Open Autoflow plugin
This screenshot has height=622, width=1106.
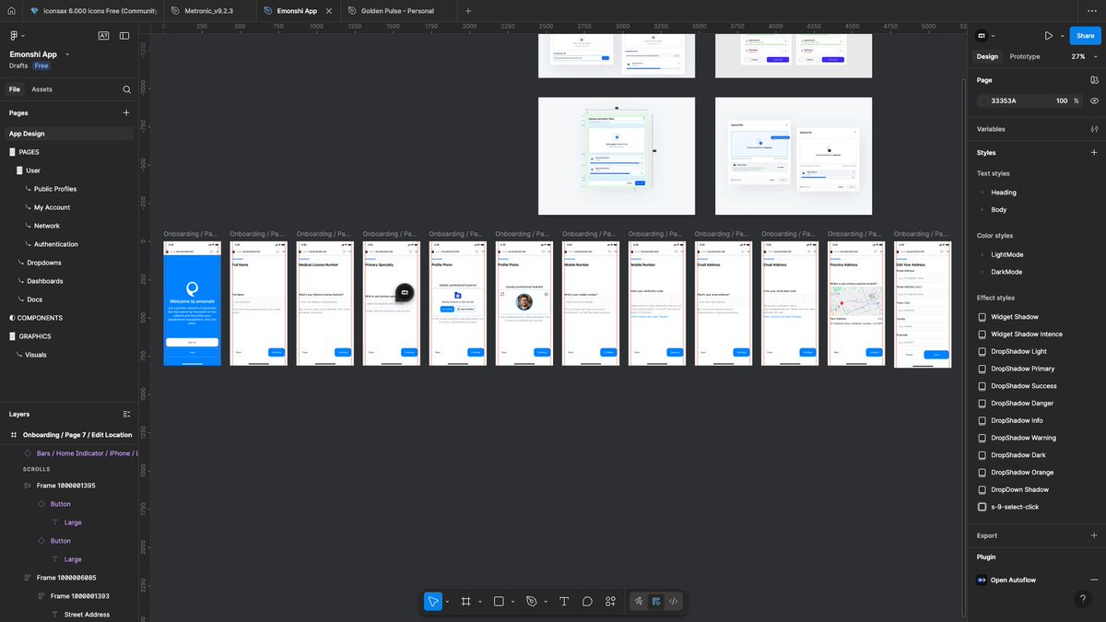(x=1013, y=580)
